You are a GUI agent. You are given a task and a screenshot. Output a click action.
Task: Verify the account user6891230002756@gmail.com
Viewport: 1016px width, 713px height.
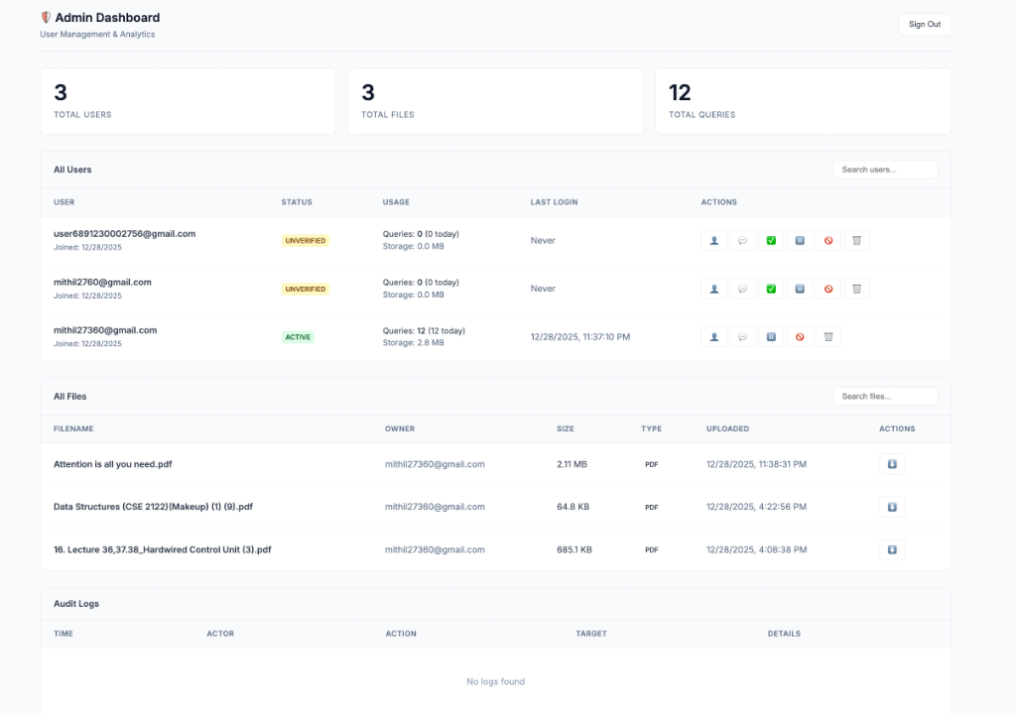(771, 240)
